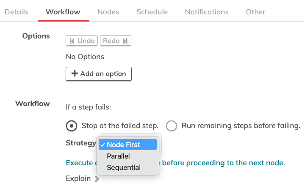305x189 pixels.
Task: Click the checkmark beside Node First
Action: [103, 145]
